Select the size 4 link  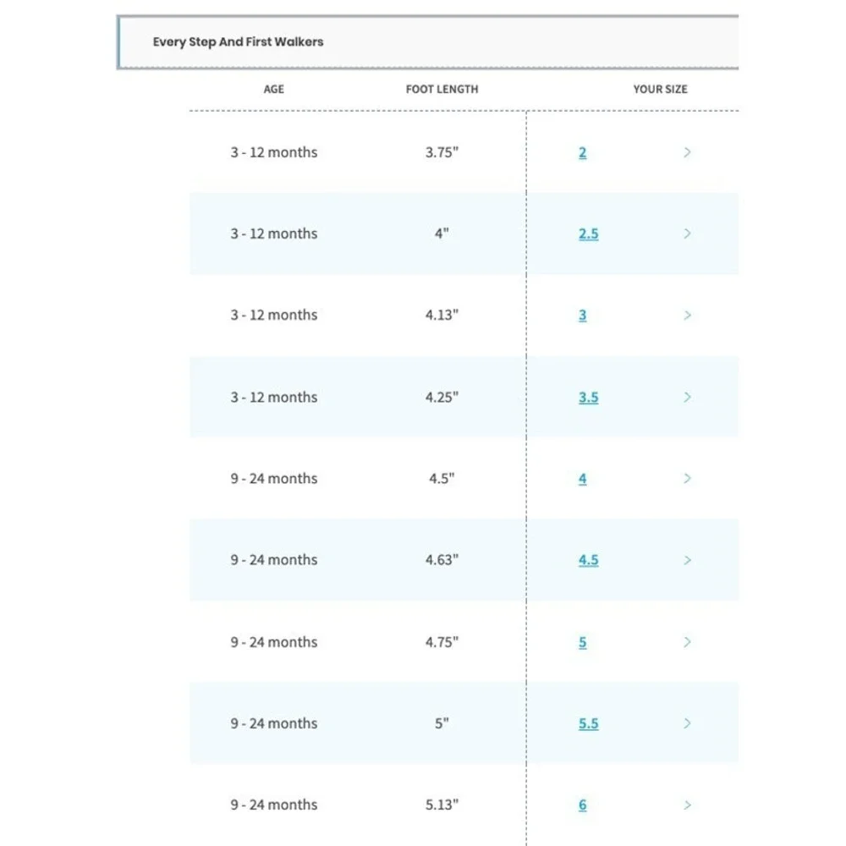click(x=583, y=479)
